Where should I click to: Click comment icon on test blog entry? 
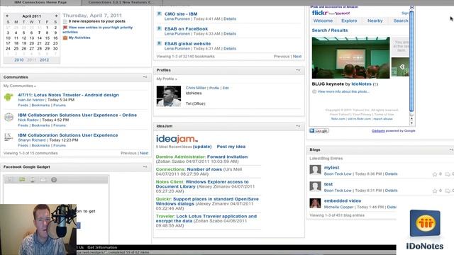448,191
